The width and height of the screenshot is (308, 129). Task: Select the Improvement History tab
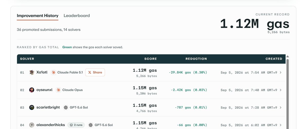38,15
